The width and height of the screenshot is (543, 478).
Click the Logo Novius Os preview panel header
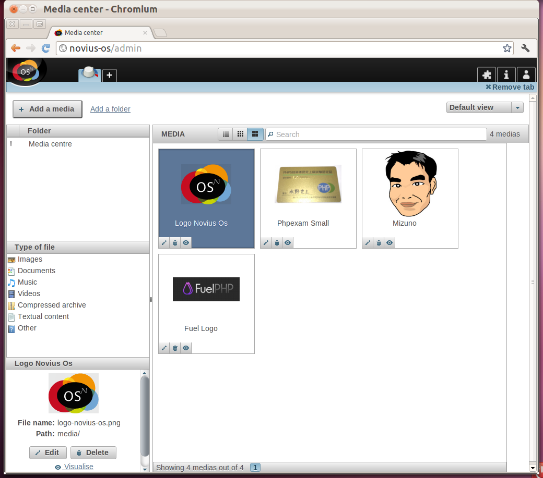[78, 363]
